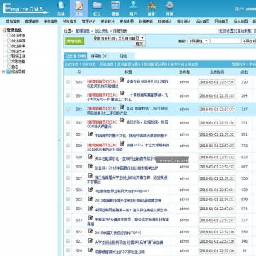Screen dimensions: 256x256
Task: Click the edit icon in row 524
Action: (91, 208)
